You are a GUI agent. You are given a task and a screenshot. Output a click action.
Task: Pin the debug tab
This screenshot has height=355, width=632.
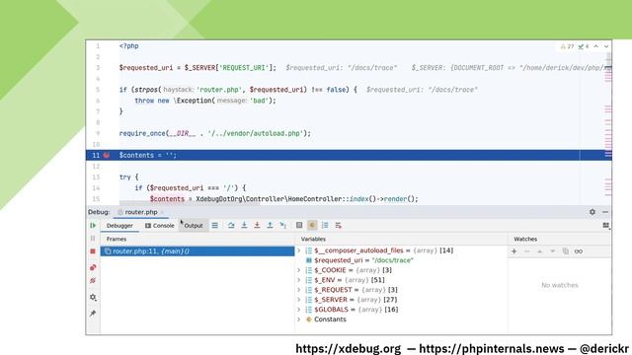[93, 314]
